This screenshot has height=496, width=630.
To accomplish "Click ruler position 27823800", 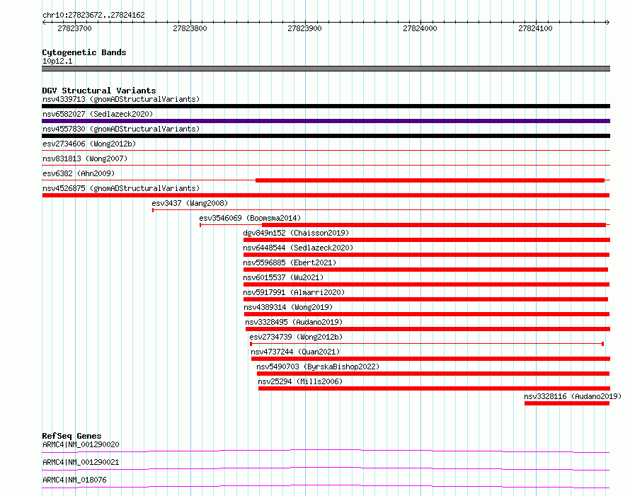I will point(190,28).
